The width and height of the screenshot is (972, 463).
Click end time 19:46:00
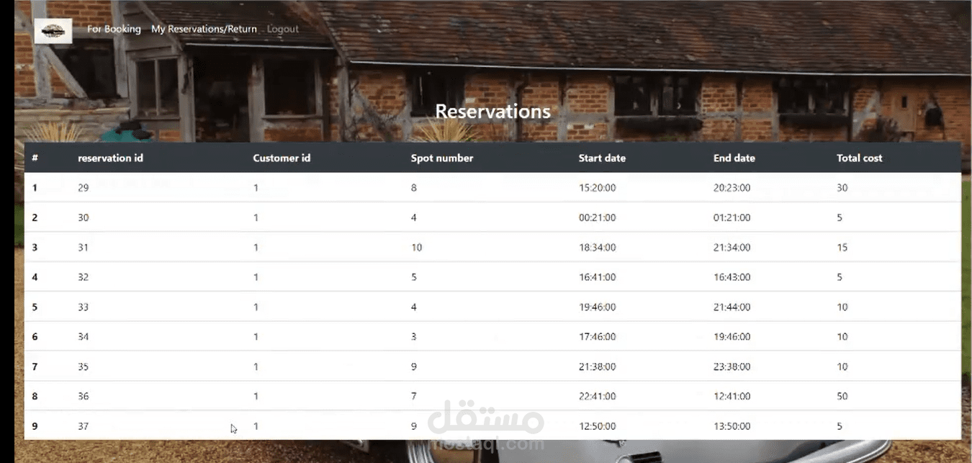pos(732,337)
